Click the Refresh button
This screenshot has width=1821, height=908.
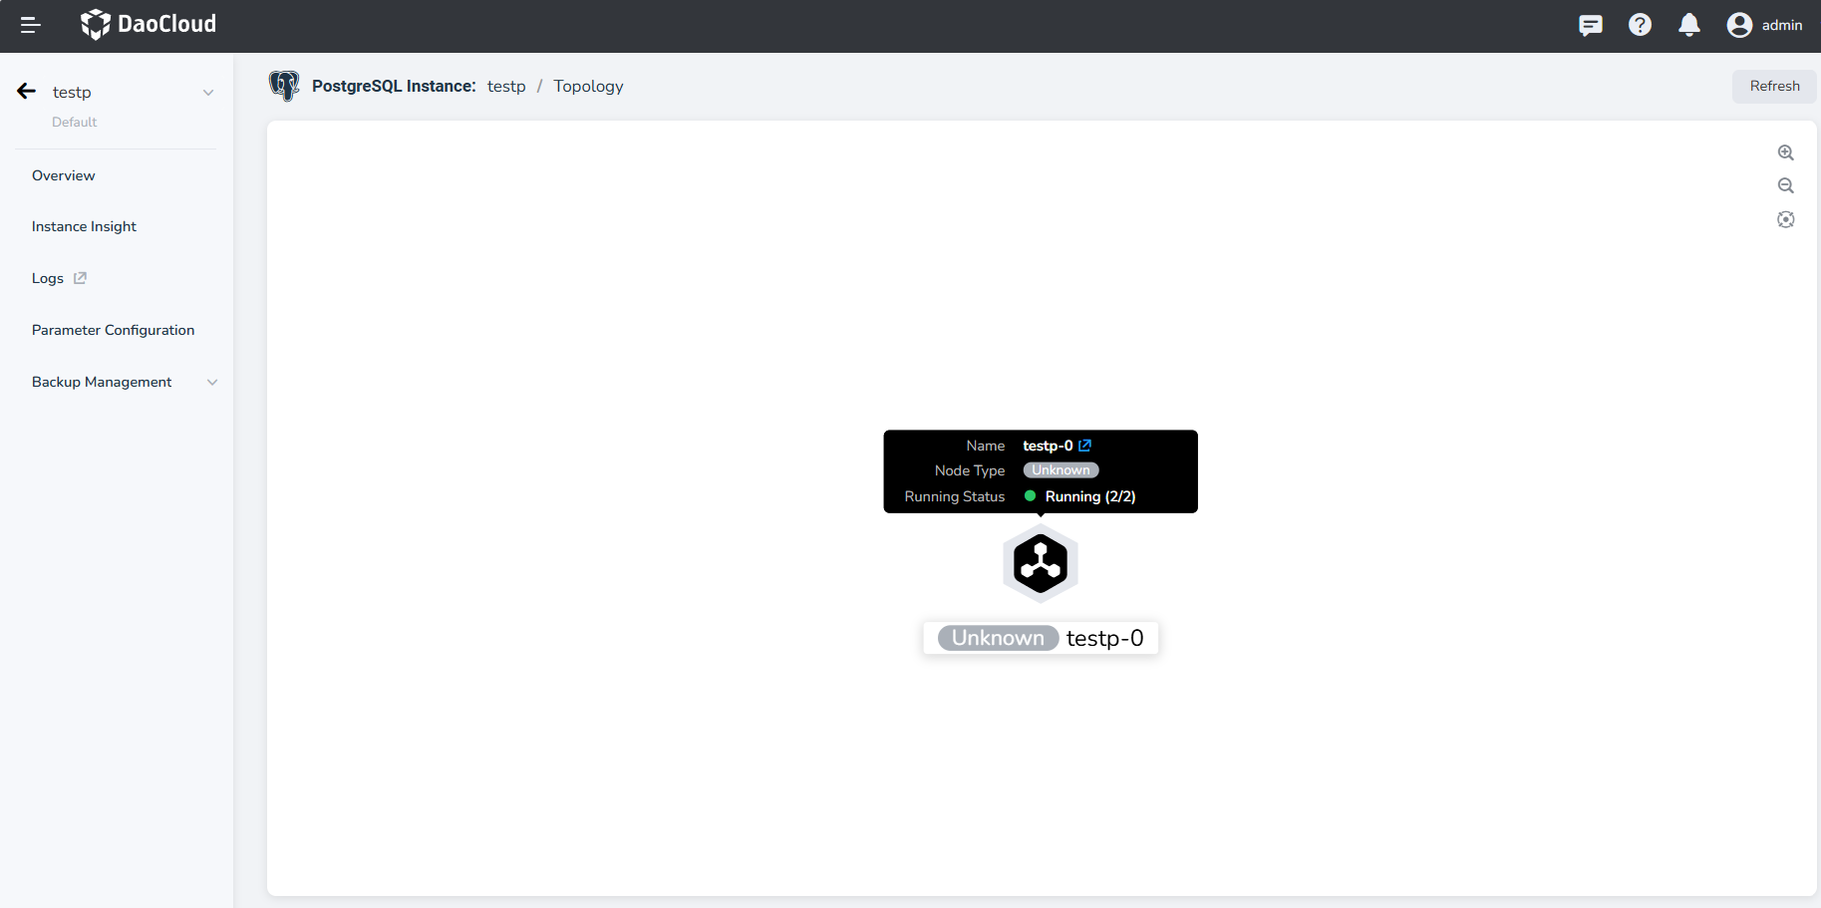pyautogui.click(x=1774, y=87)
